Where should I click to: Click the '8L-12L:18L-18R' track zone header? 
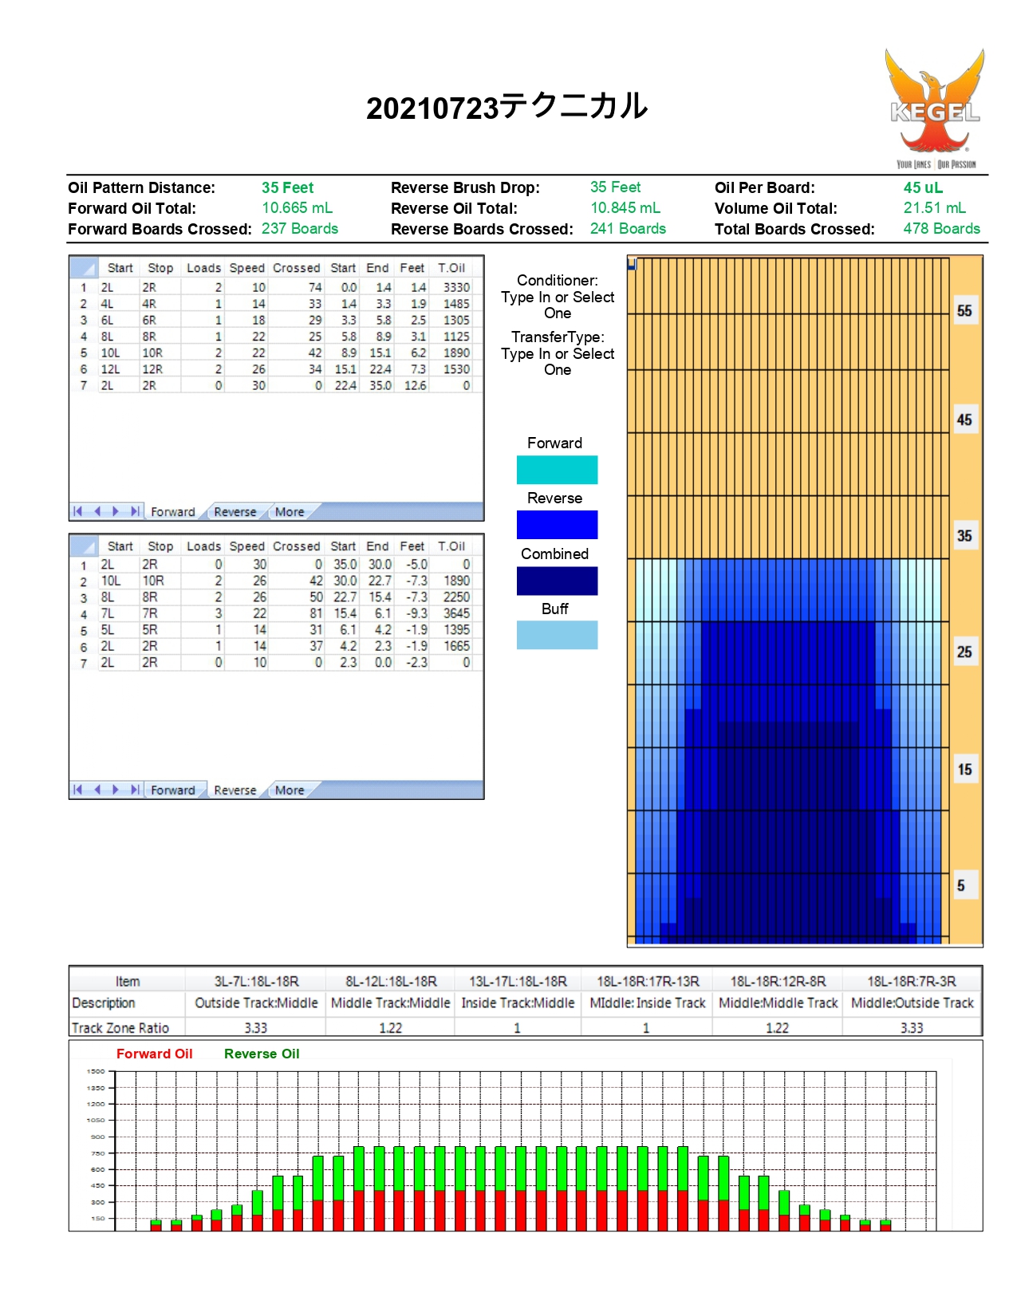coord(391,982)
